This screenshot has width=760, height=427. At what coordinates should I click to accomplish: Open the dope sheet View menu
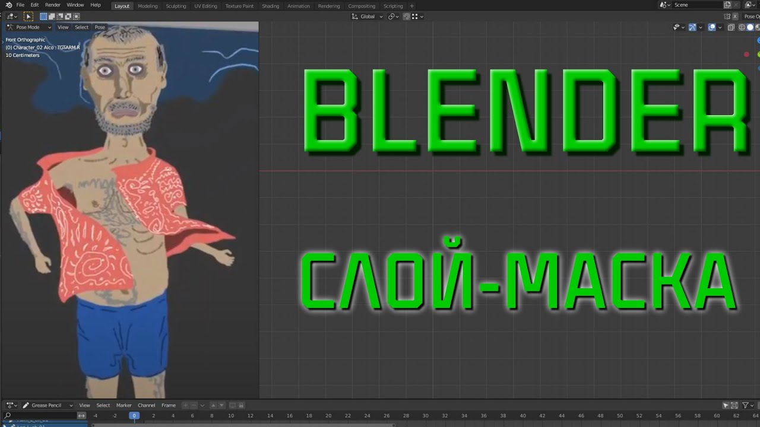point(84,405)
